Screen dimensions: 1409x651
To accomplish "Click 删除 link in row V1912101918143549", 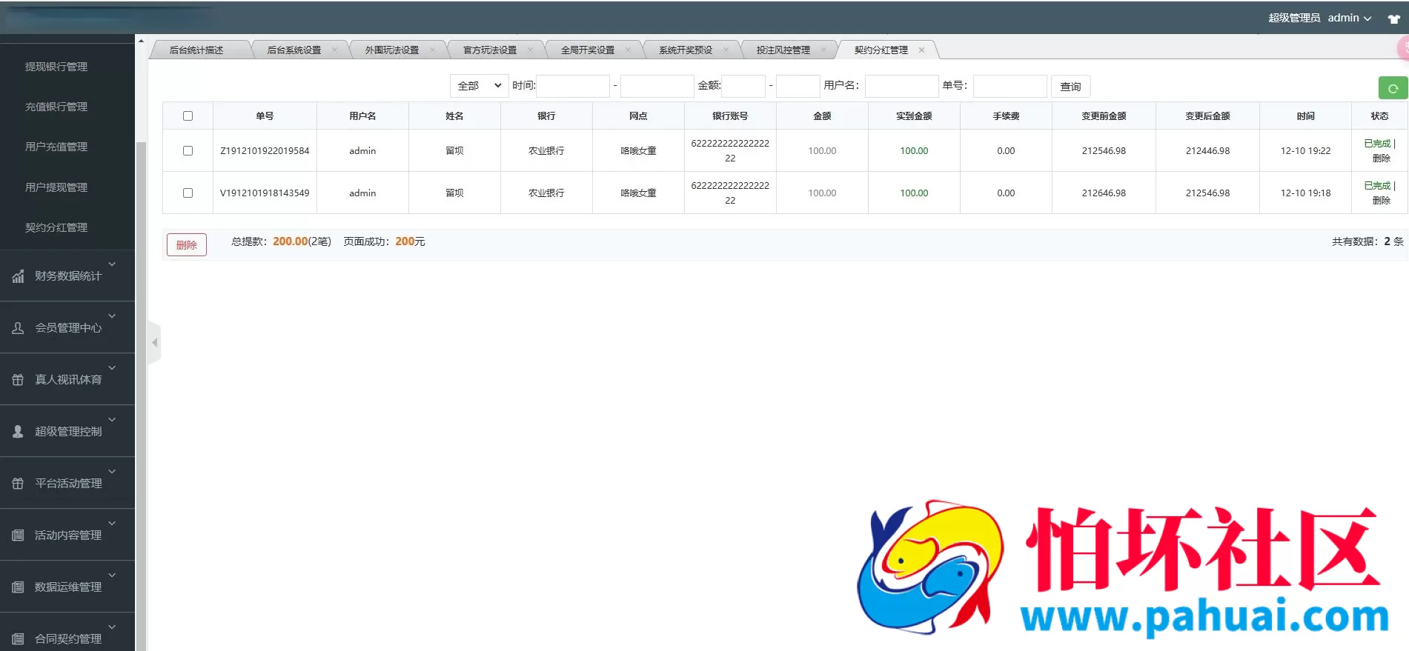I will click(x=1381, y=201).
